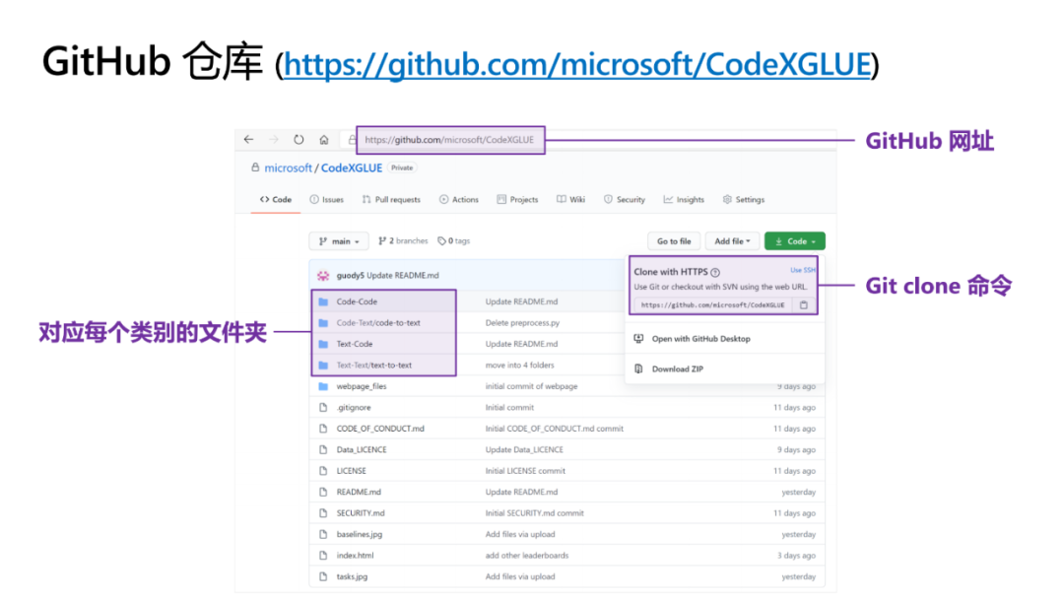Open the LICENSE file
The height and width of the screenshot is (602, 1064).
pyautogui.click(x=351, y=471)
